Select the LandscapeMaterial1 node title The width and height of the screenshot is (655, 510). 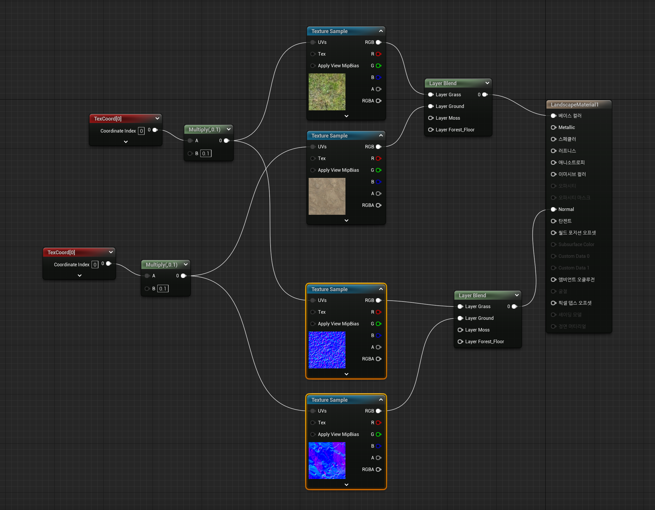574,105
